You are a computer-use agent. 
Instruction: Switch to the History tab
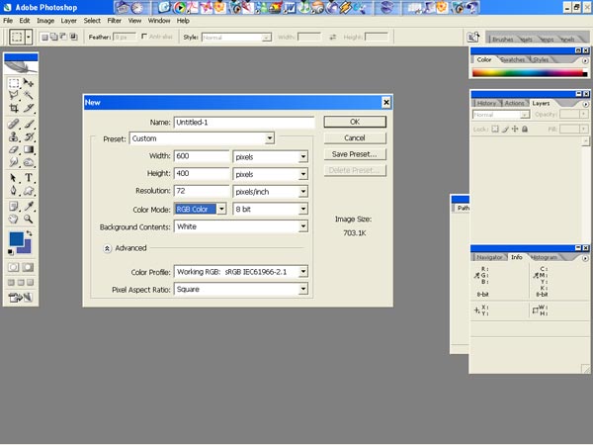click(x=486, y=103)
